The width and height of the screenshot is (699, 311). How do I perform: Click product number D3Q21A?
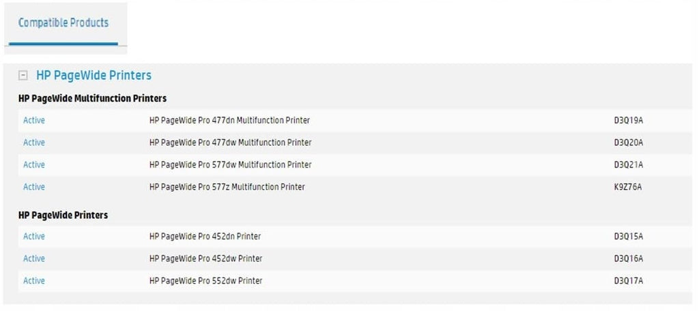(x=629, y=165)
